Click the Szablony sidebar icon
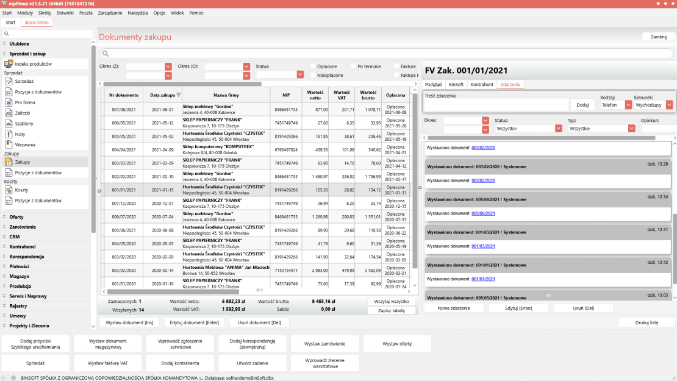 (9, 123)
